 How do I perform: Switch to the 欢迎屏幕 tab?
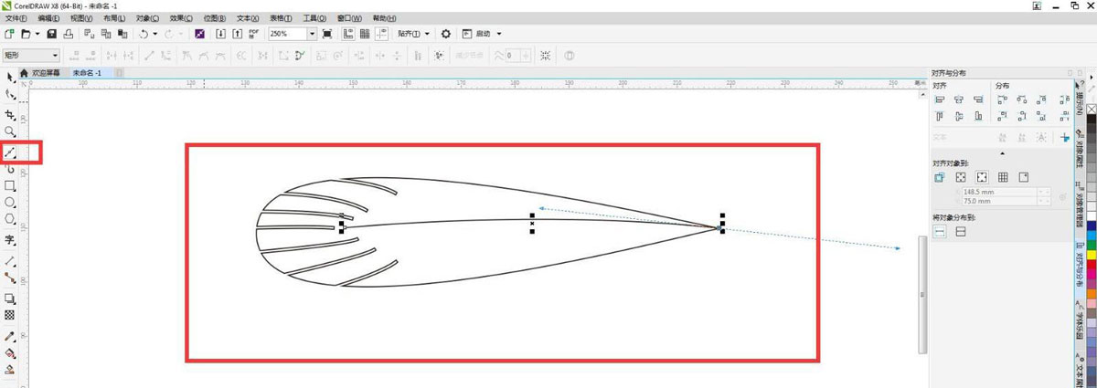click(x=45, y=72)
